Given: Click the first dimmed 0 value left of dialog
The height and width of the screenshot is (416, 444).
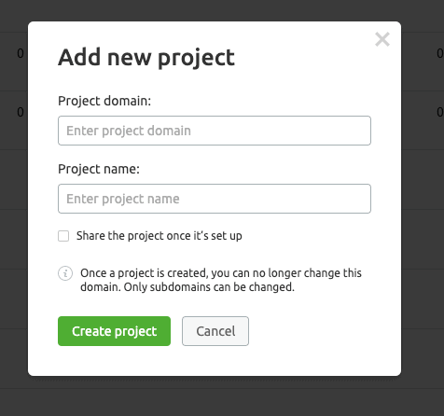Looking at the screenshot, I should 21,53.
